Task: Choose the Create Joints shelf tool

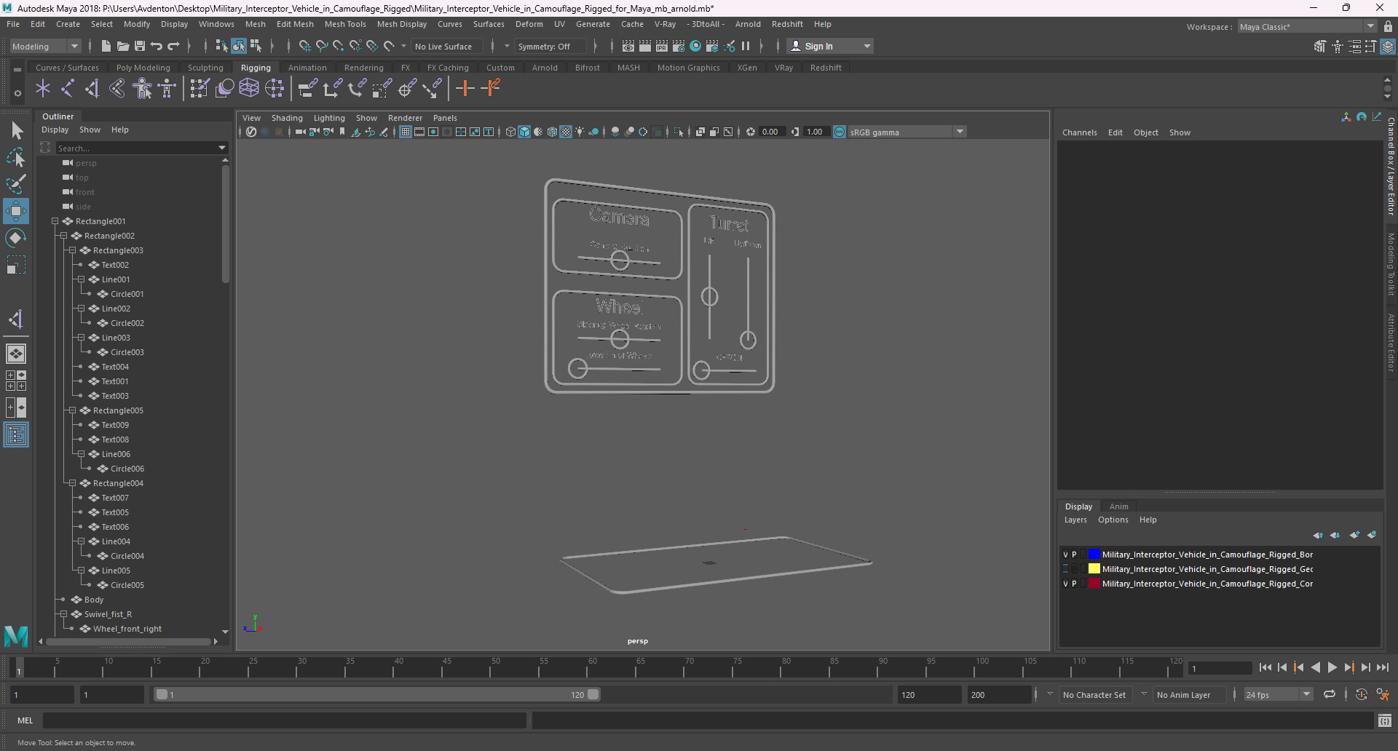Action: click(68, 89)
